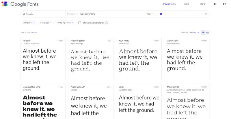Open the Font properties dropdown
Image resolution: width=231 pixels, height=119 pixels.
(x=65, y=23)
